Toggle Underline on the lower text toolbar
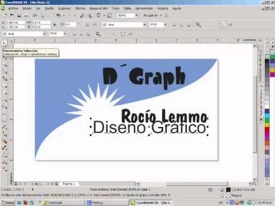 (x=89, y=34)
